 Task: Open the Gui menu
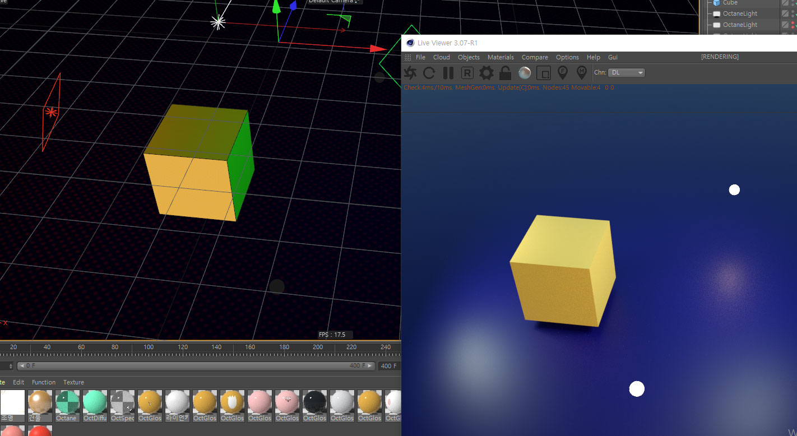click(x=613, y=57)
